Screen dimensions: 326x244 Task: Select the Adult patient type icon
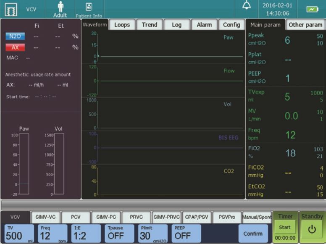click(60, 9)
